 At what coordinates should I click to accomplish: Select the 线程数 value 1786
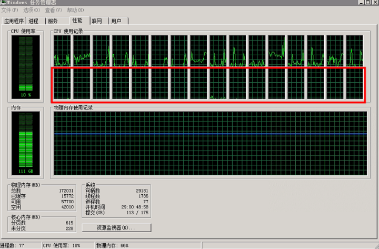click(x=143, y=196)
